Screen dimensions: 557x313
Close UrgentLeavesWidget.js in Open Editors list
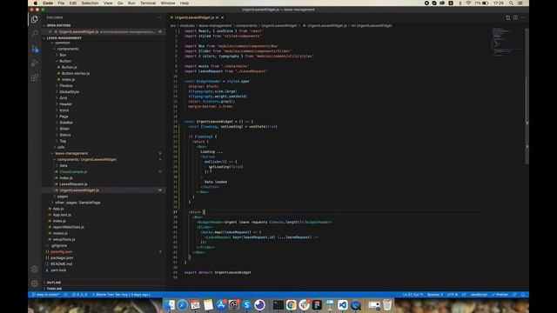click(x=50, y=31)
